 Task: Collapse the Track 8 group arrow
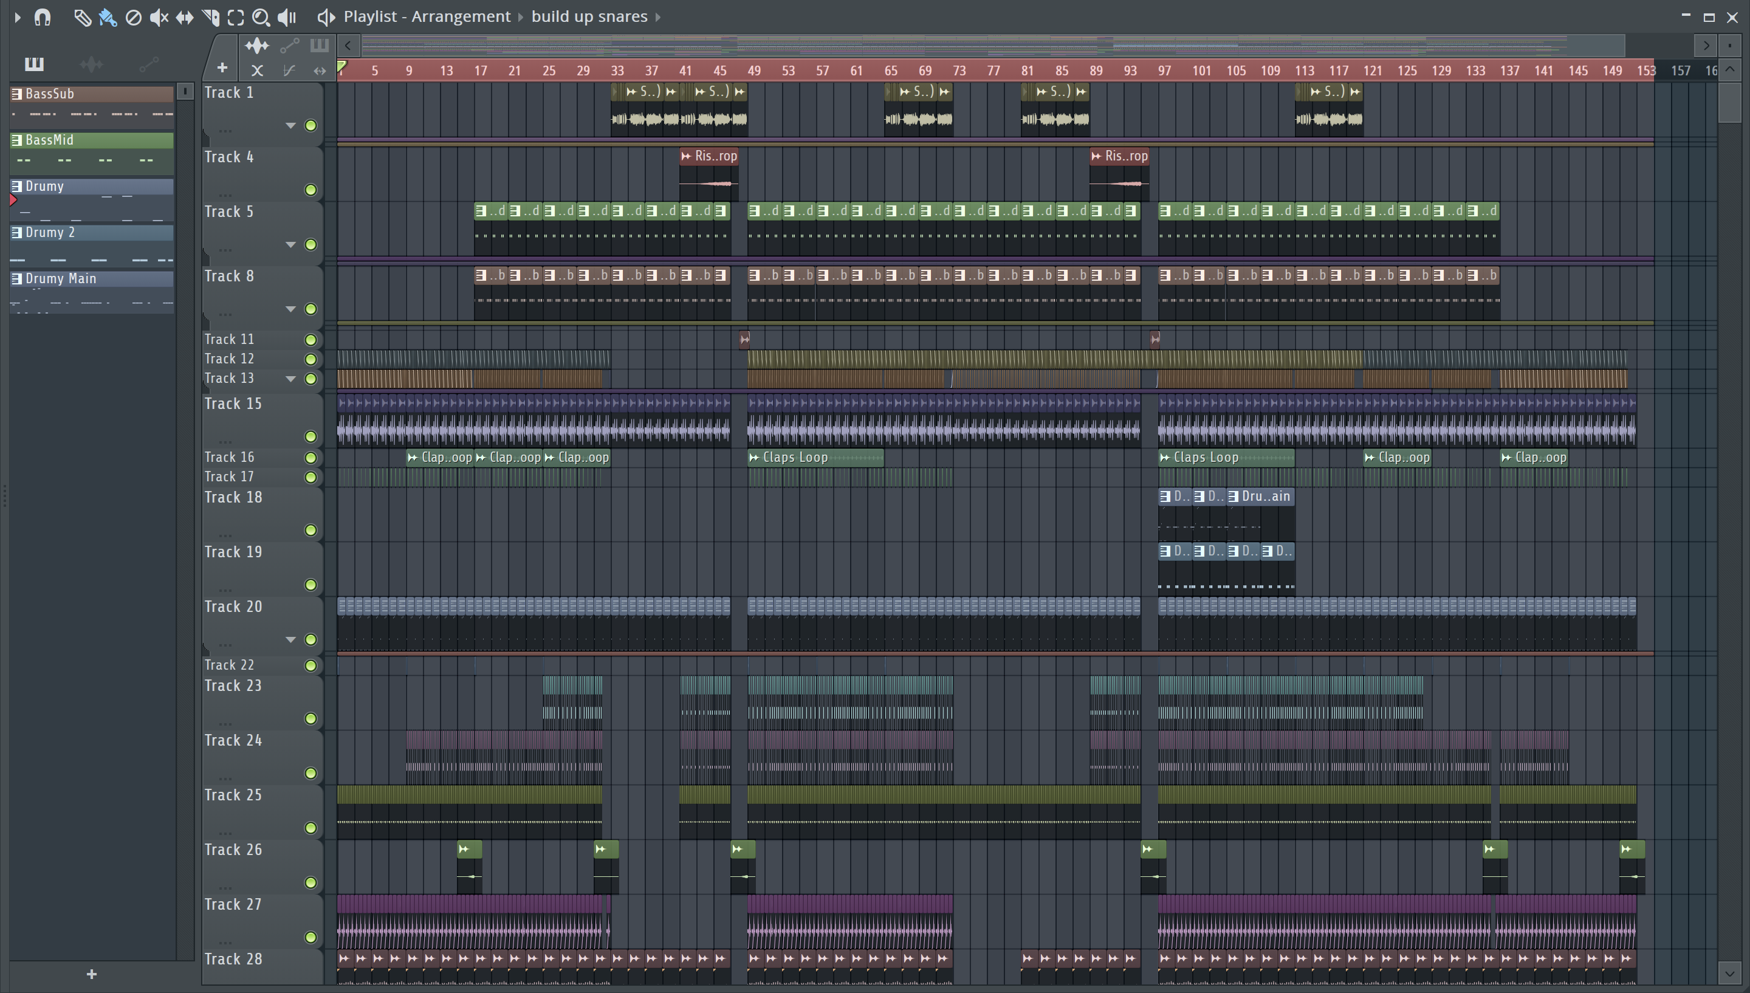tap(290, 309)
